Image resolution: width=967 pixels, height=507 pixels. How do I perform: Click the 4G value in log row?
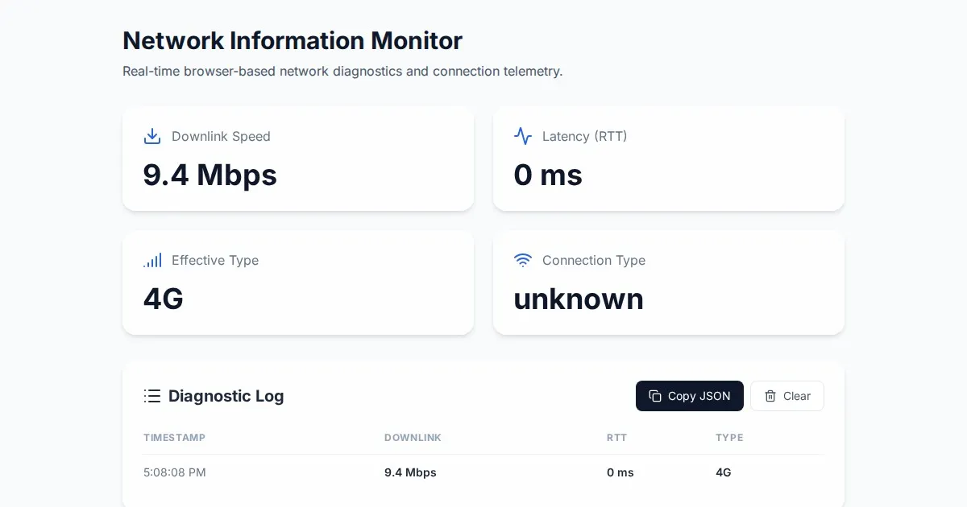723,472
